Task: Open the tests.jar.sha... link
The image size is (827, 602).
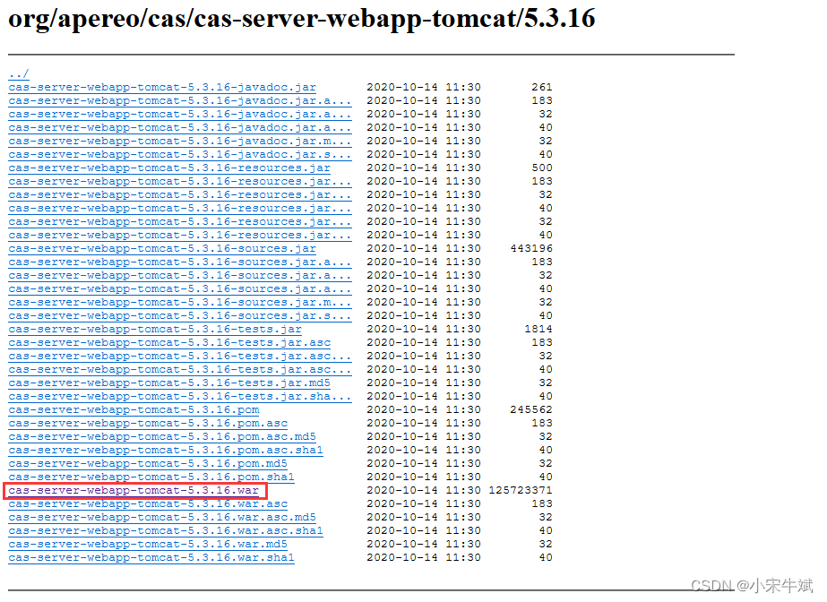Action: 180,397
